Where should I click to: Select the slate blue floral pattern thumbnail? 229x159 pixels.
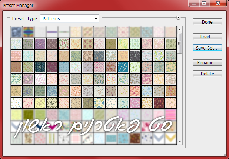pos(99,55)
